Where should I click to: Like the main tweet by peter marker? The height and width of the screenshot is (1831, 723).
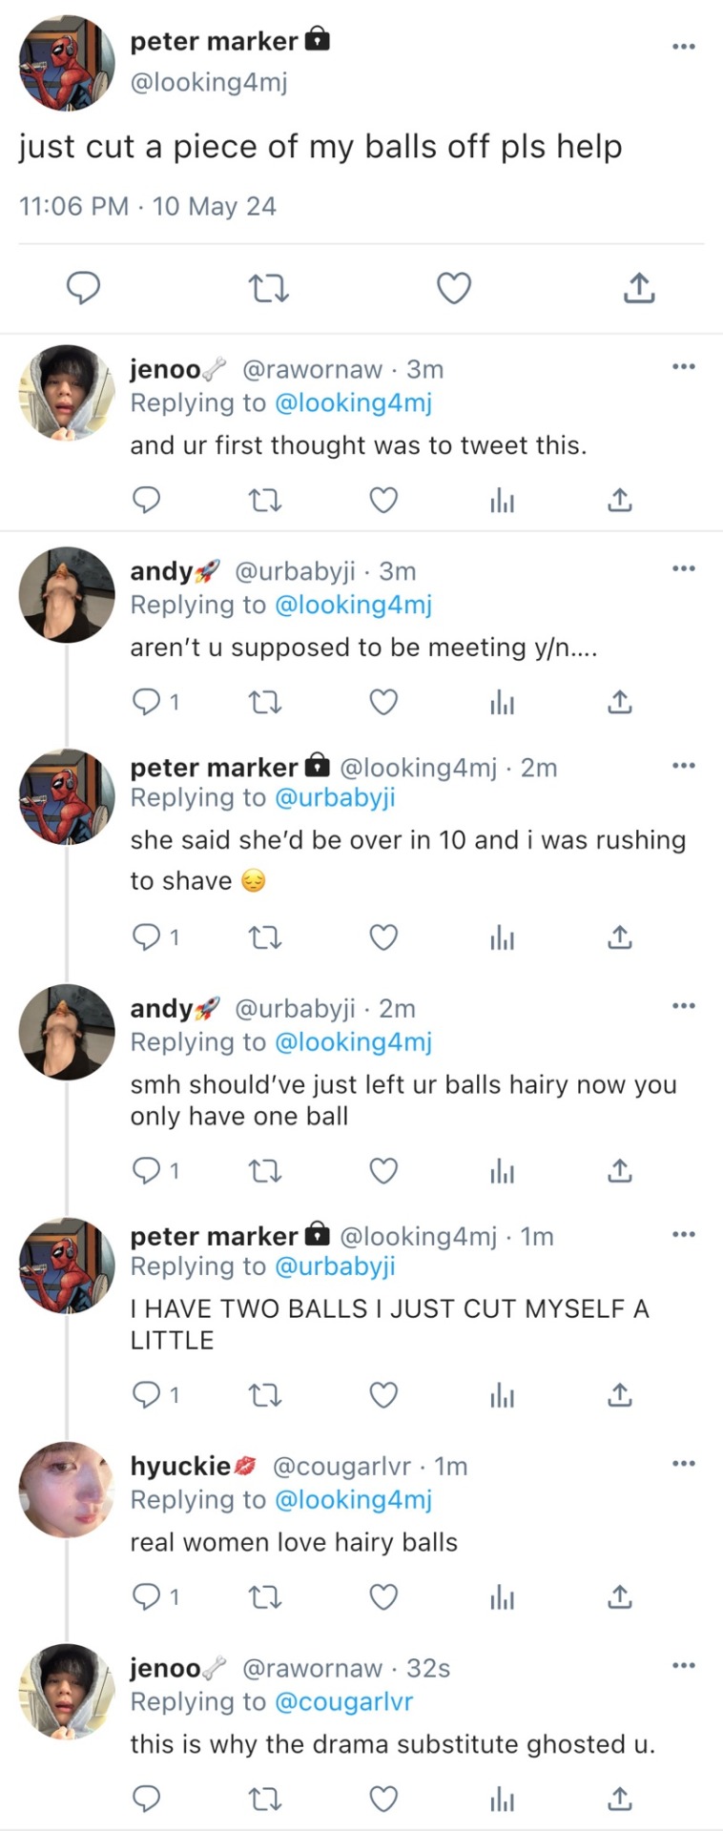(453, 287)
